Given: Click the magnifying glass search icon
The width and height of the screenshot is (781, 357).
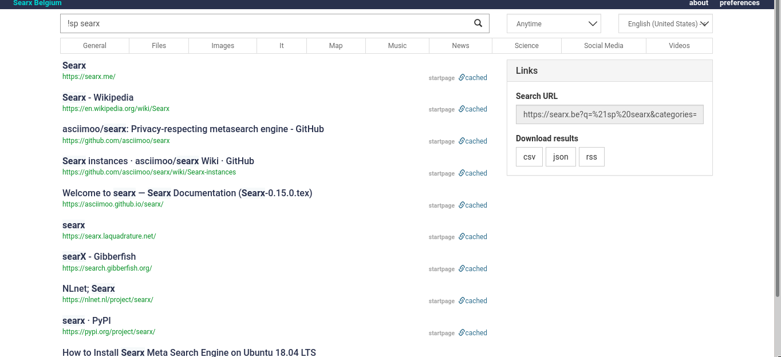Looking at the screenshot, I should click(478, 23).
